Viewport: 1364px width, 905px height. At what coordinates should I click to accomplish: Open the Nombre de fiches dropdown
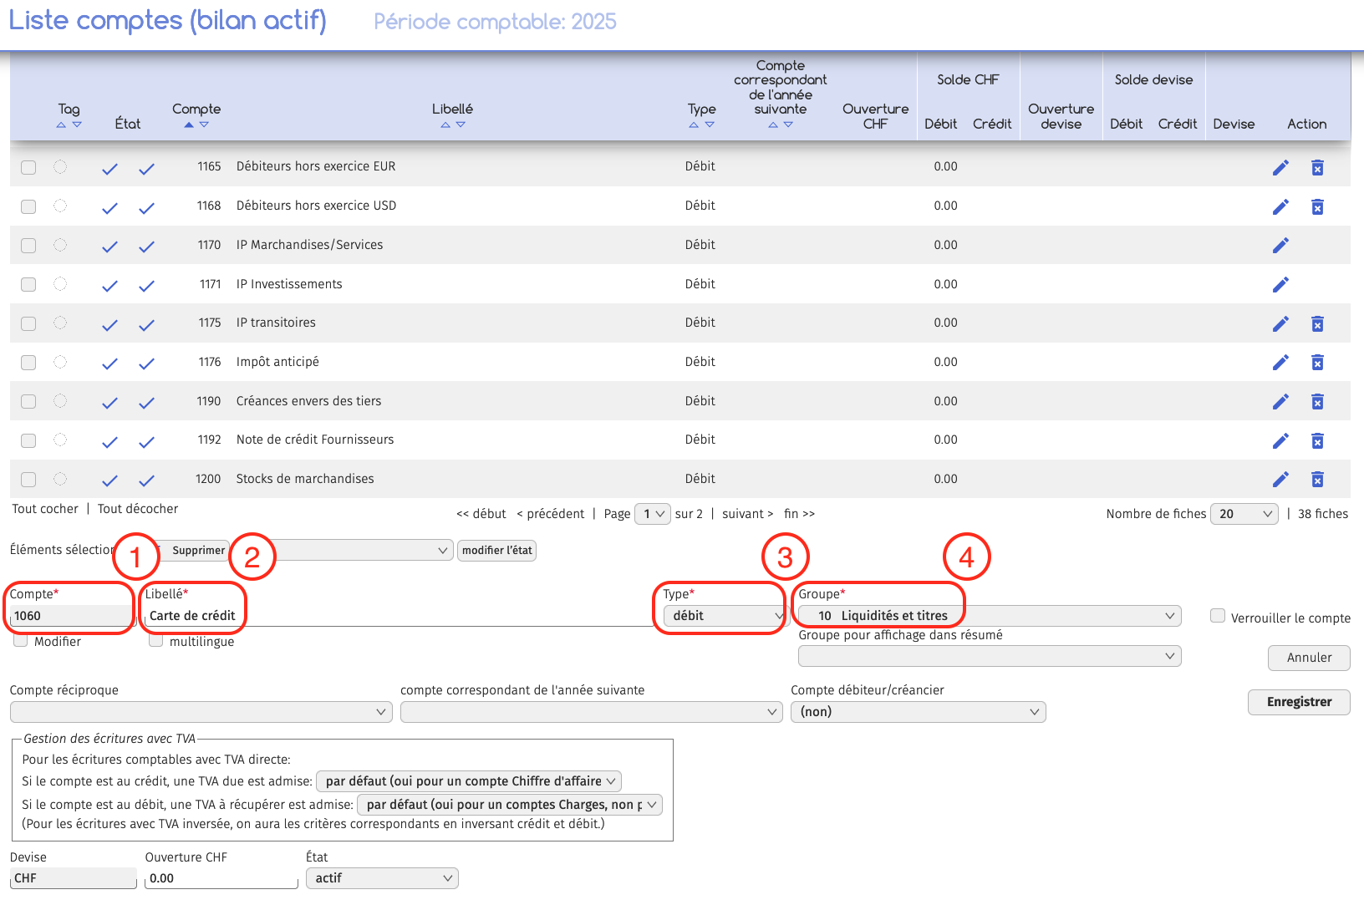click(1244, 514)
